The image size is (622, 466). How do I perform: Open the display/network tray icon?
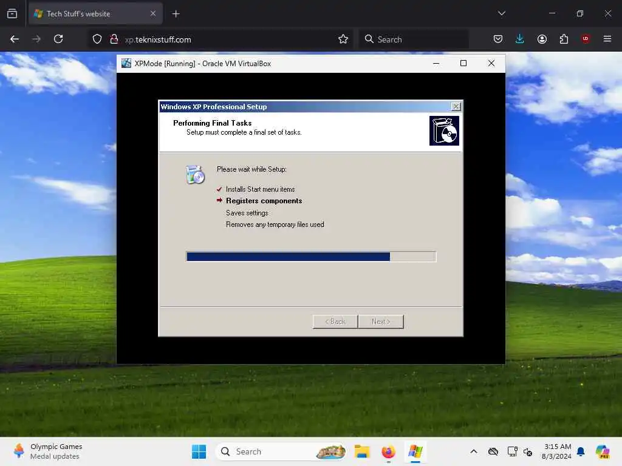coord(512,451)
